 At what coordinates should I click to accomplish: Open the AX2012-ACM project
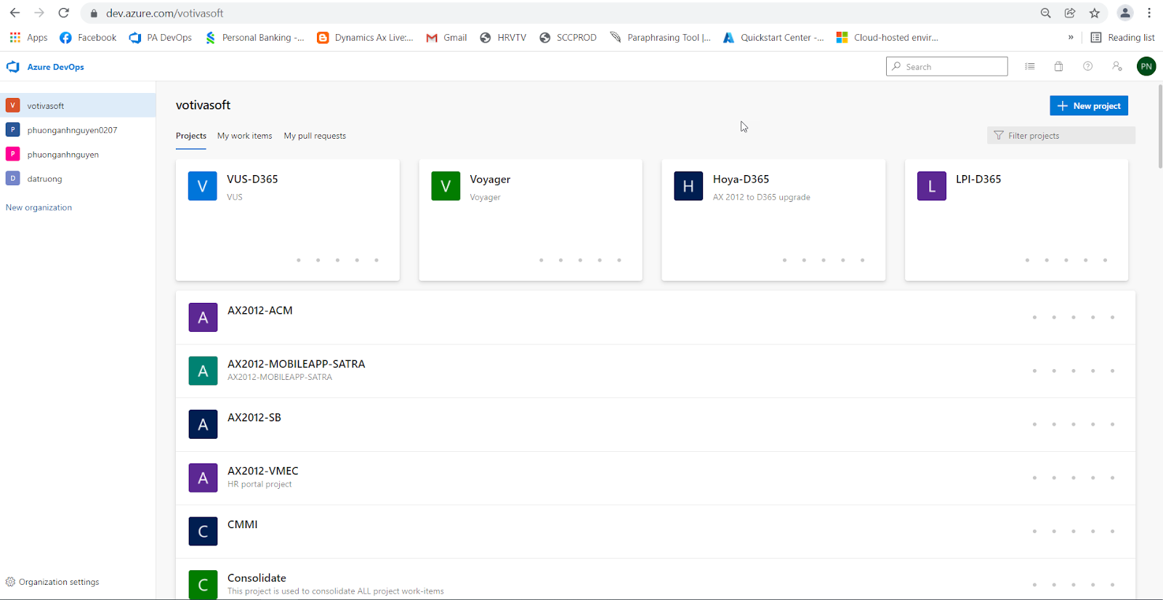coord(656,317)
